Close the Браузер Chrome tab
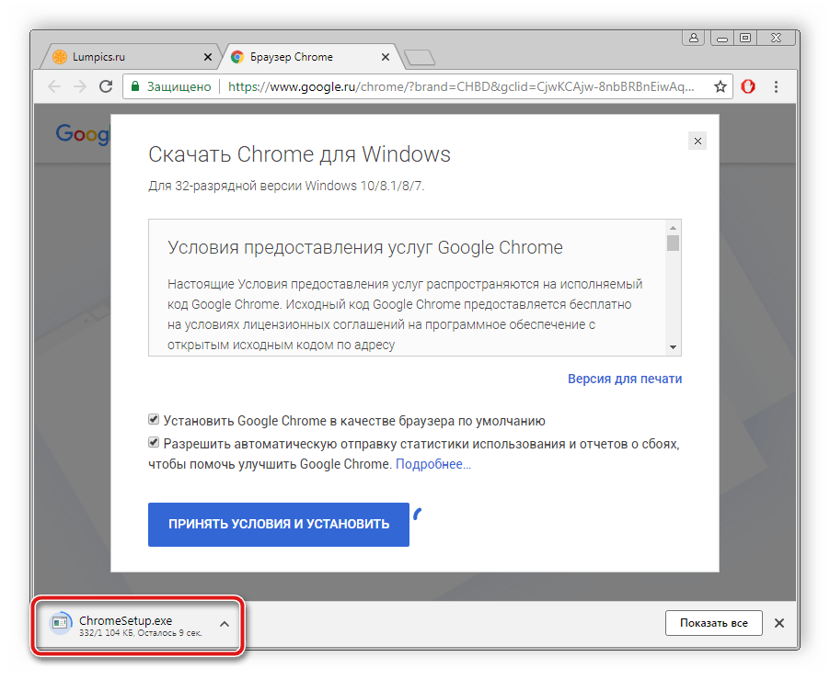Image resolution: width=830 pixels, height=680 pixels. (x=386, y=57)
